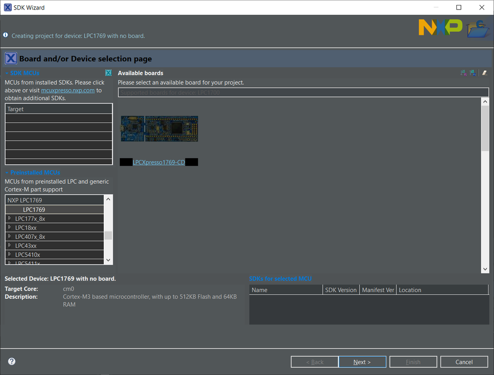The image size is (494, 375).
Task: Collapse the Preinstalled MCUs section
Action: click(x=6, y=173)
